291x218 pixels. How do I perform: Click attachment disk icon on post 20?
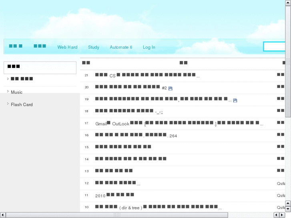[171, 88]
